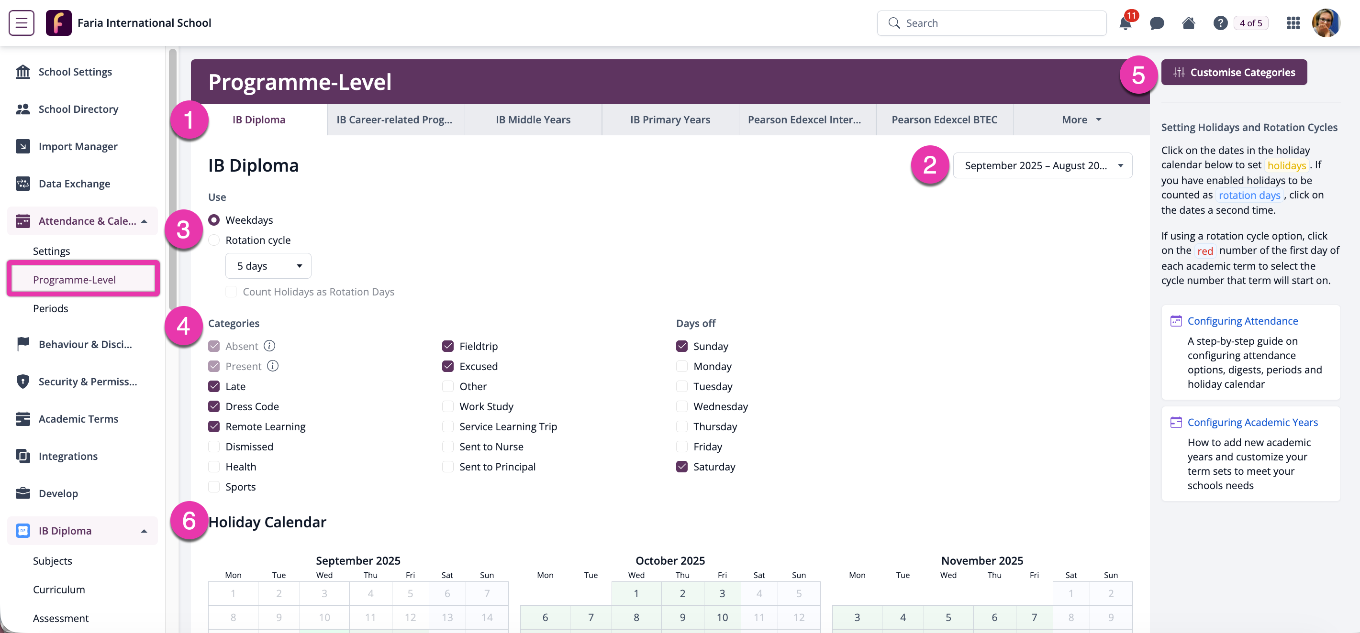Open the messages chat bubble icon
1360x633 pixels.
point(1157,23)
